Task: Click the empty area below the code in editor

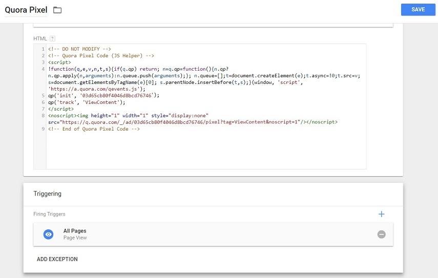Action: pyautogui.click(x=205, y=151)
